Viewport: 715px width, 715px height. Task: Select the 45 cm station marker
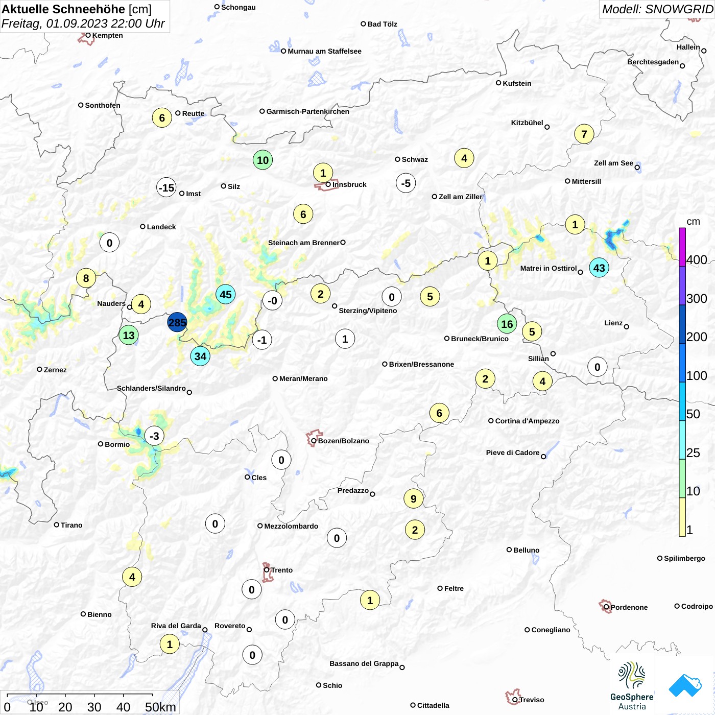(226, 294)
